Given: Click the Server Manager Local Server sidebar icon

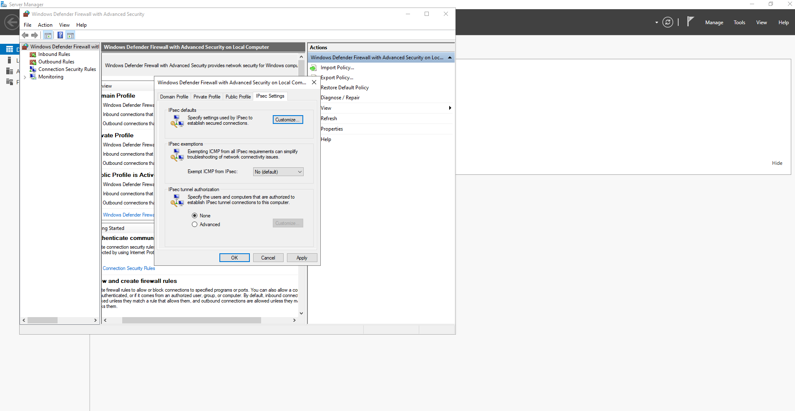Looking at the screenshot, I should [10, 61].
